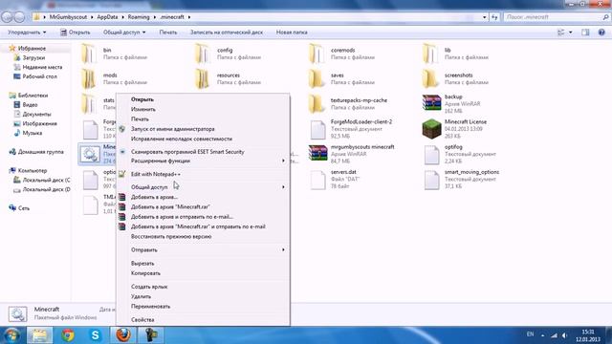The height and width of the screenshot is (344, 612).
Task: Select the mods folder icon
Action: coord(89,78)
